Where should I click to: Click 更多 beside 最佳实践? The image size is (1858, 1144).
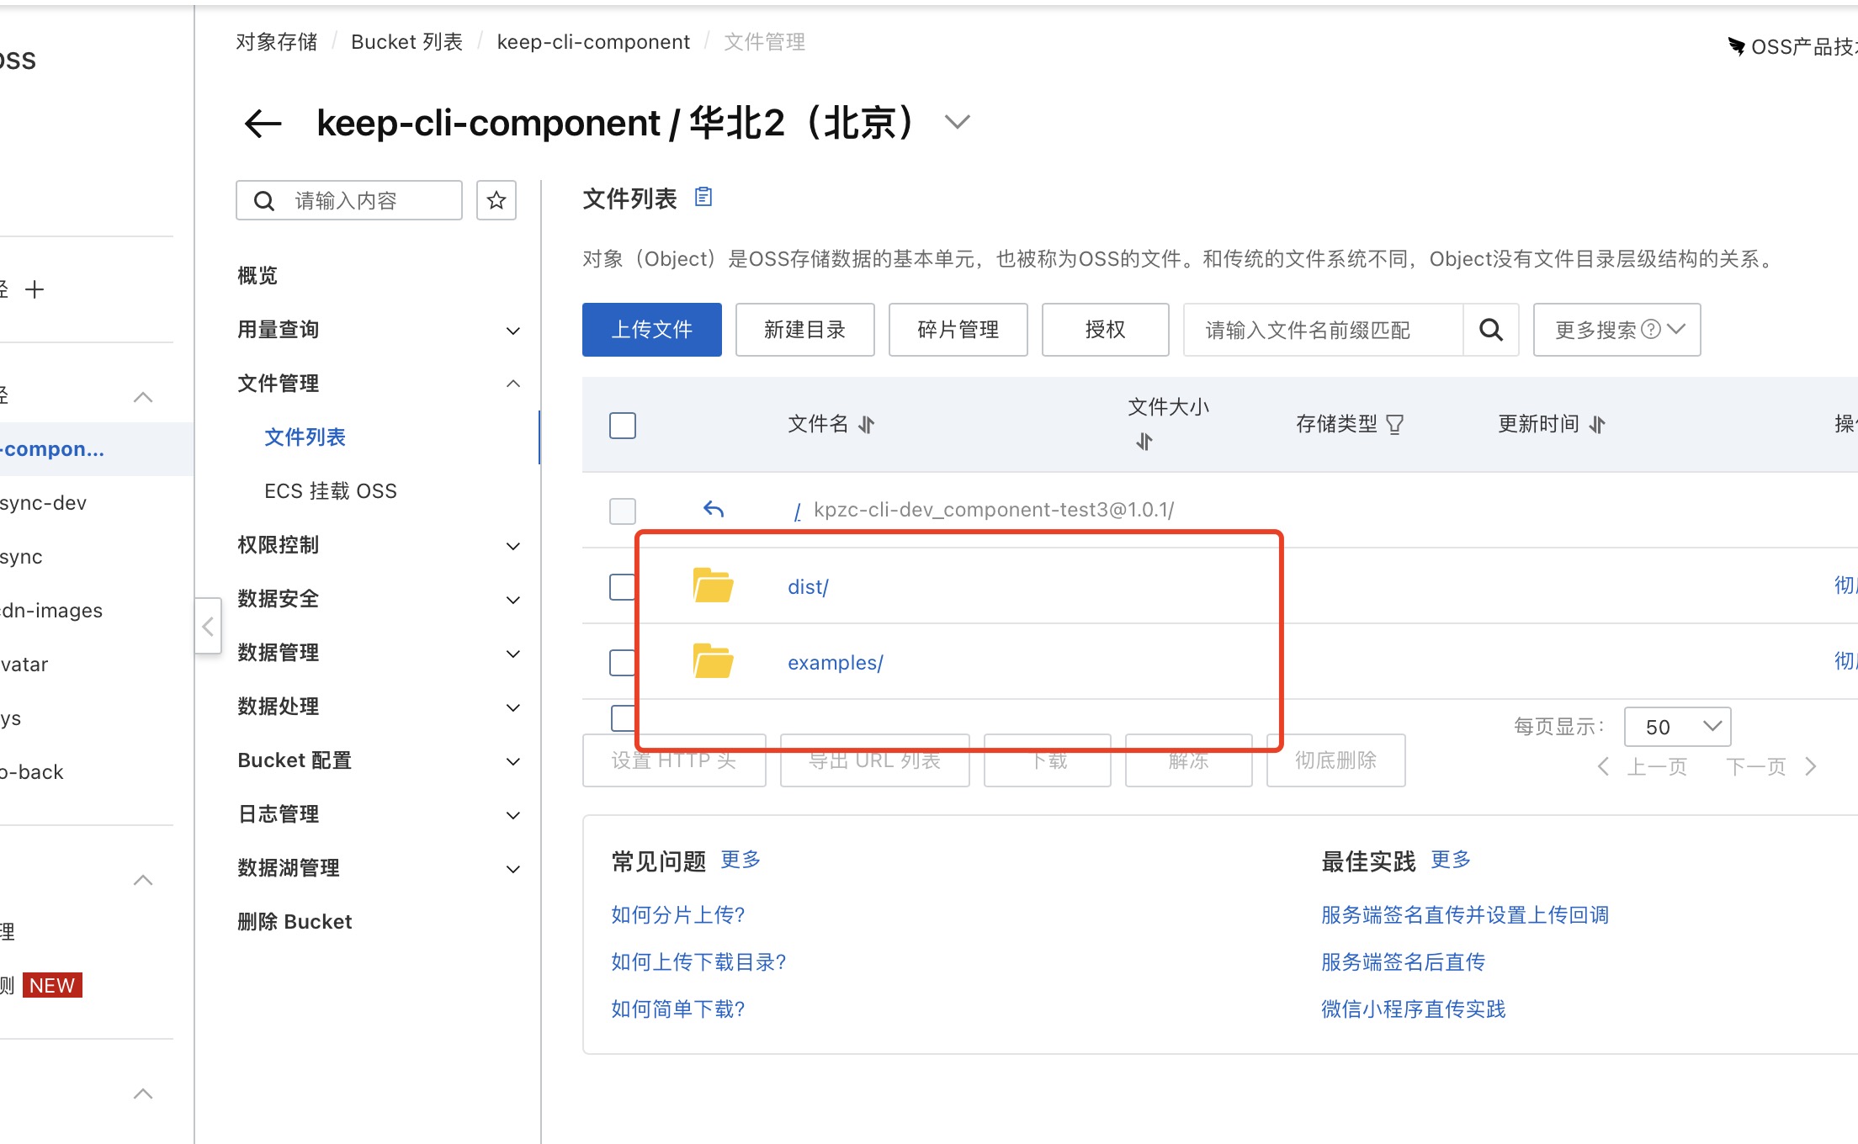(1451, 860)
